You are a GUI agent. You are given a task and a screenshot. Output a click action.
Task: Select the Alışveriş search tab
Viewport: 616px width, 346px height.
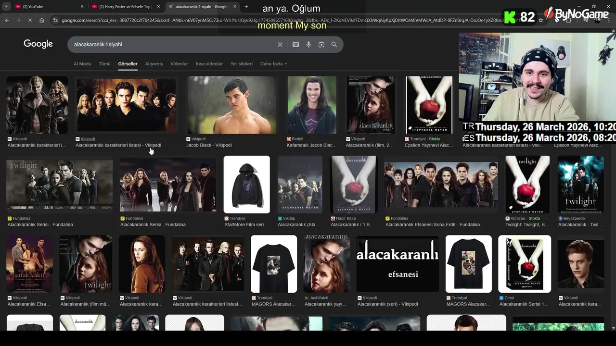pos(154,63)
